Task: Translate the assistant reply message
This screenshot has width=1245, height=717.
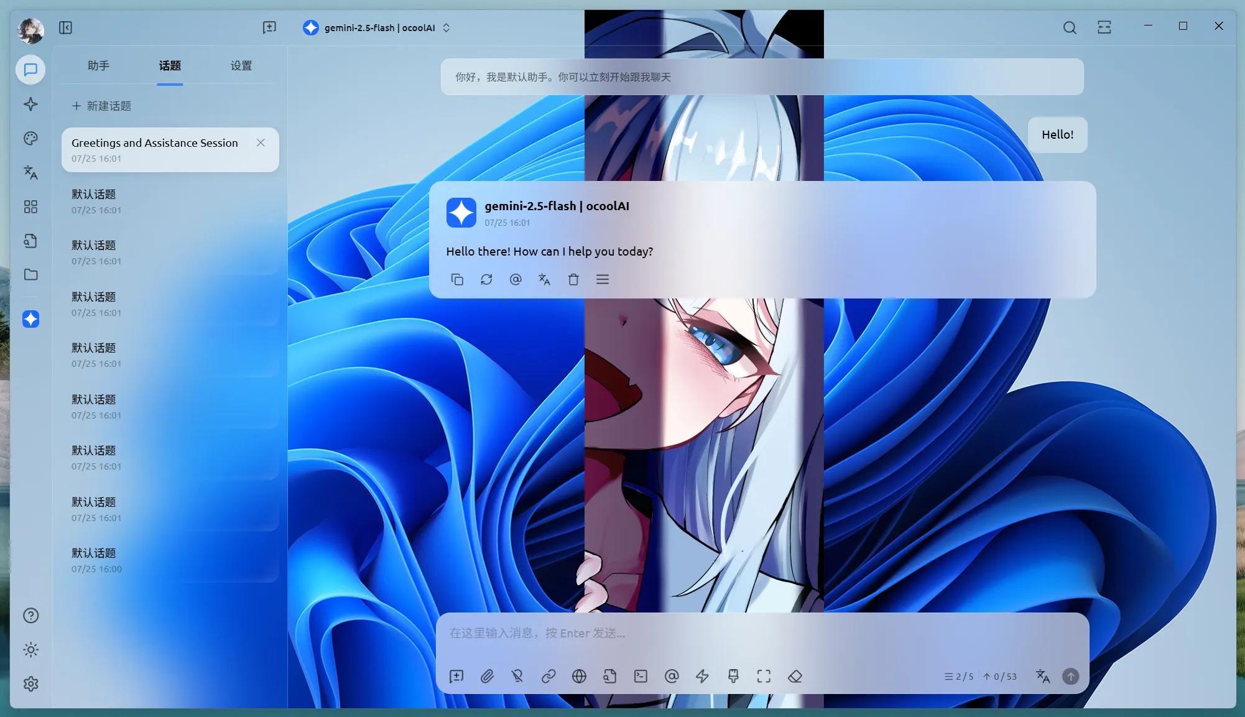Action: pos(544,279)
